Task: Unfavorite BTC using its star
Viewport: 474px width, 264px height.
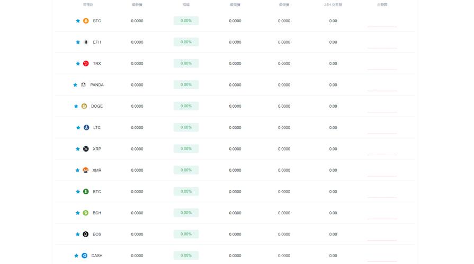Action: coord(78,21)
